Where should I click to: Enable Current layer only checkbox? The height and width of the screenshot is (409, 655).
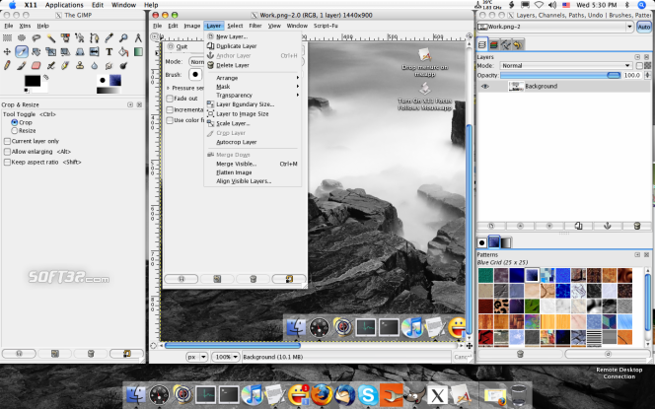[8, 141]
